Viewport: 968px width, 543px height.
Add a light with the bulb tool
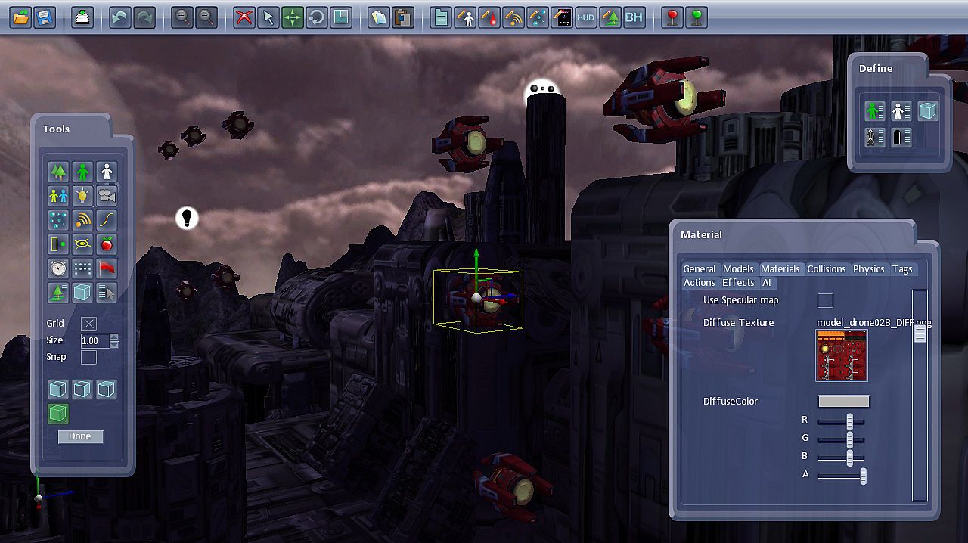[82, 196]
